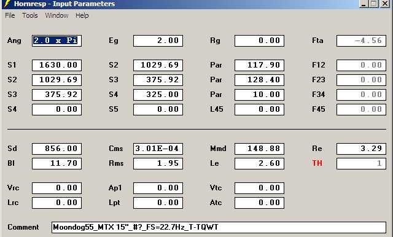Click the Ap1 input field
393x237 pixels.
coord(158,188)
